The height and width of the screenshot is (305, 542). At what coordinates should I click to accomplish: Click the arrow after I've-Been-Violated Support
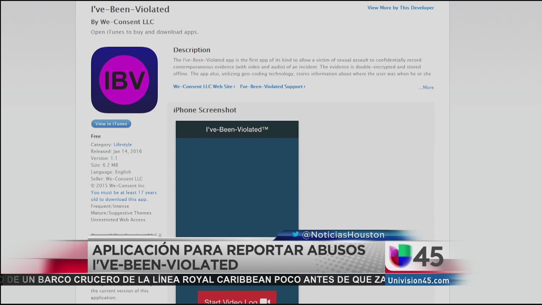(x=304, y=87)
